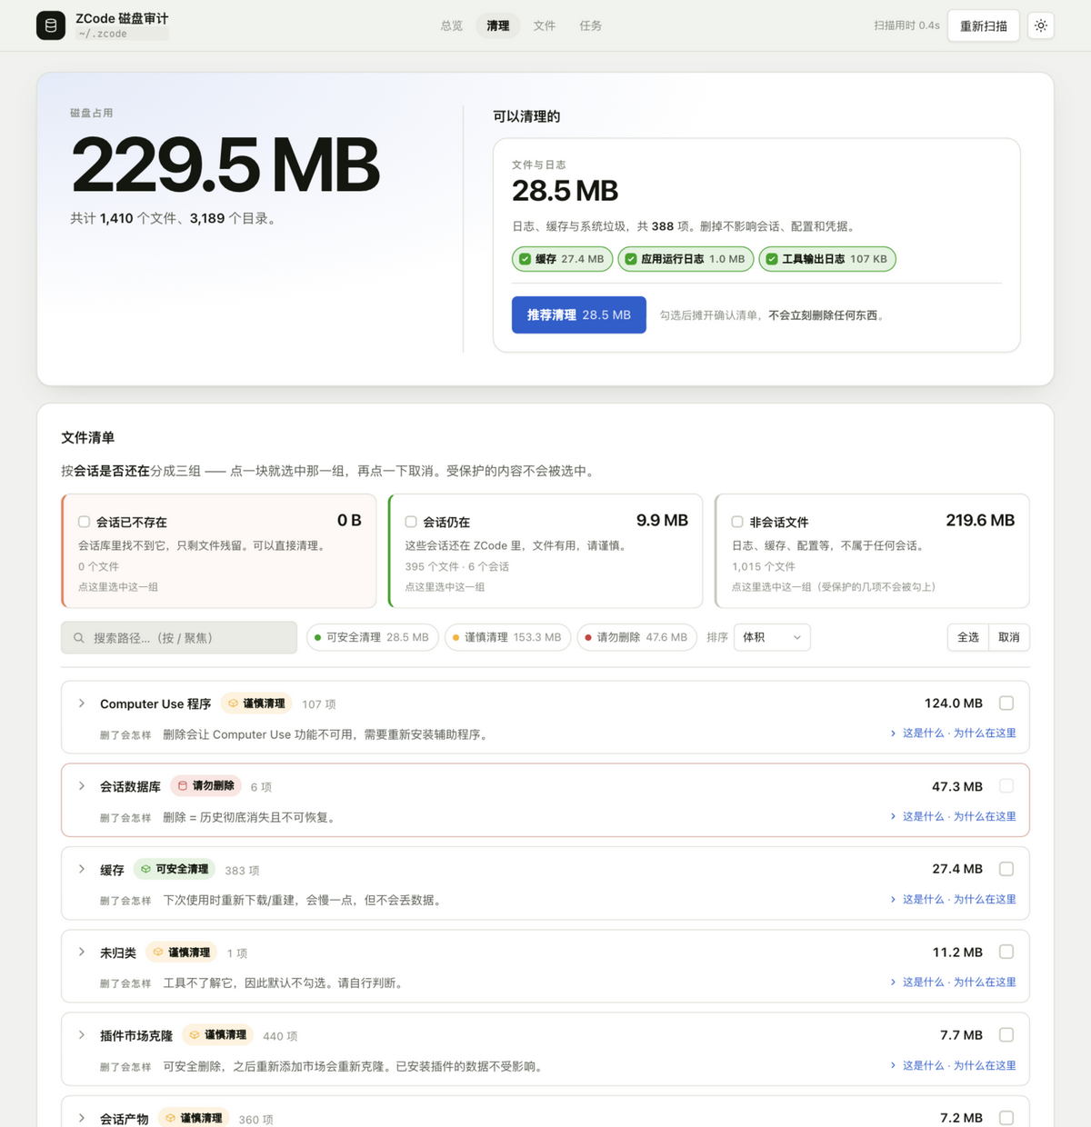Filter by 可安全清理 28.5 MB
The image size is (1091, 1127).
click(x=373, y=637)
